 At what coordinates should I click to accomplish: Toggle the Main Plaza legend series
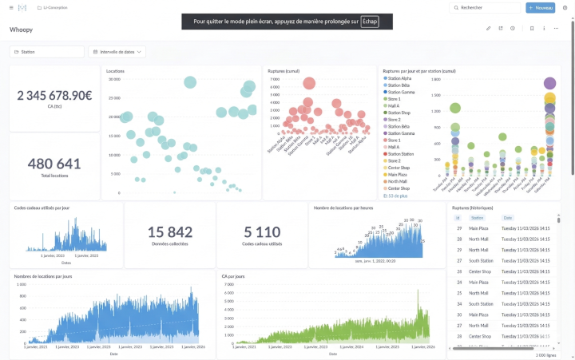(x=400, y=174)
